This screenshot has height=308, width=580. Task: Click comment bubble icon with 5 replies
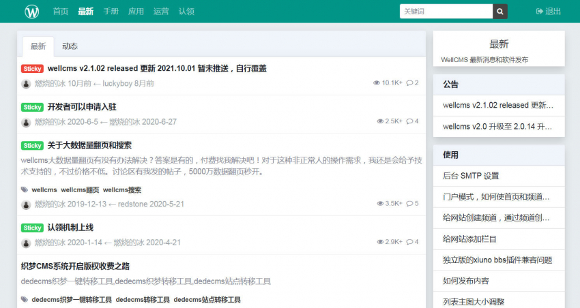409,204
